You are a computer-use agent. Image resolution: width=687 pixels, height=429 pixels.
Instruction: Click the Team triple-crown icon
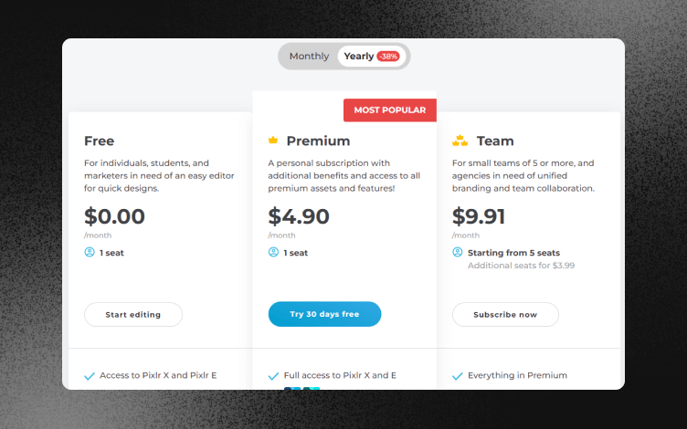[460, 141]
